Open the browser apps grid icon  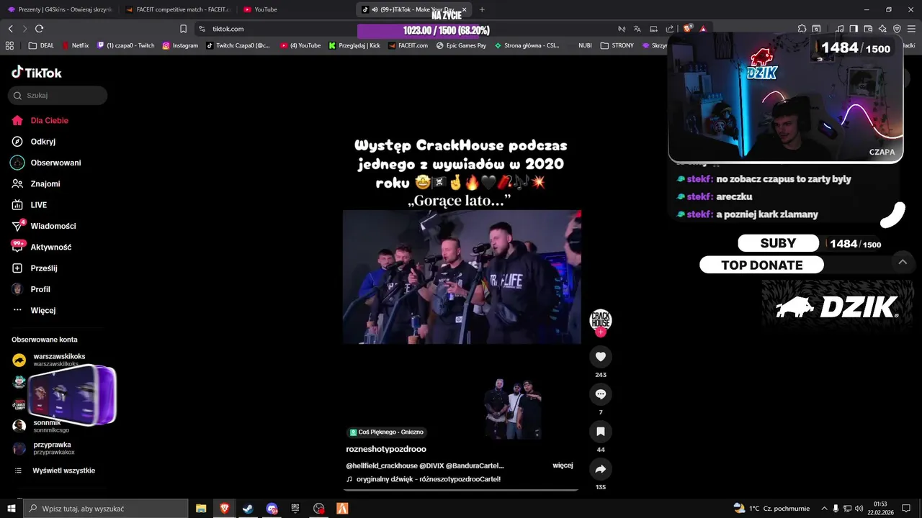tap(9, 45)
